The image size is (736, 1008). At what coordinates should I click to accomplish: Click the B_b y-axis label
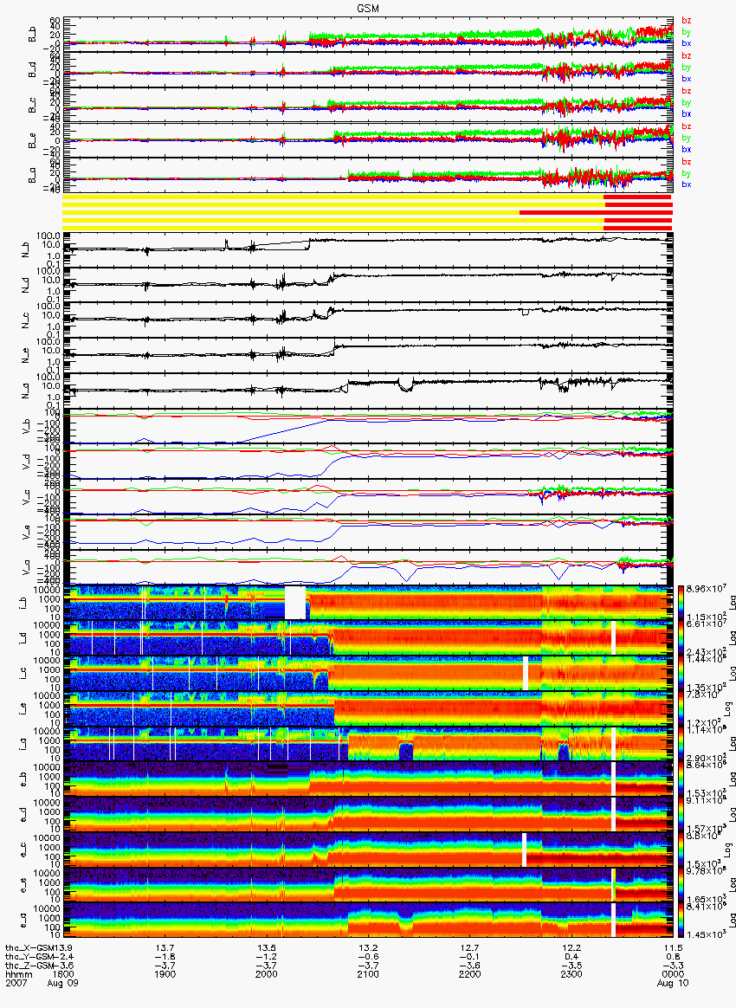pyautogui.click(x=31, y=35)
